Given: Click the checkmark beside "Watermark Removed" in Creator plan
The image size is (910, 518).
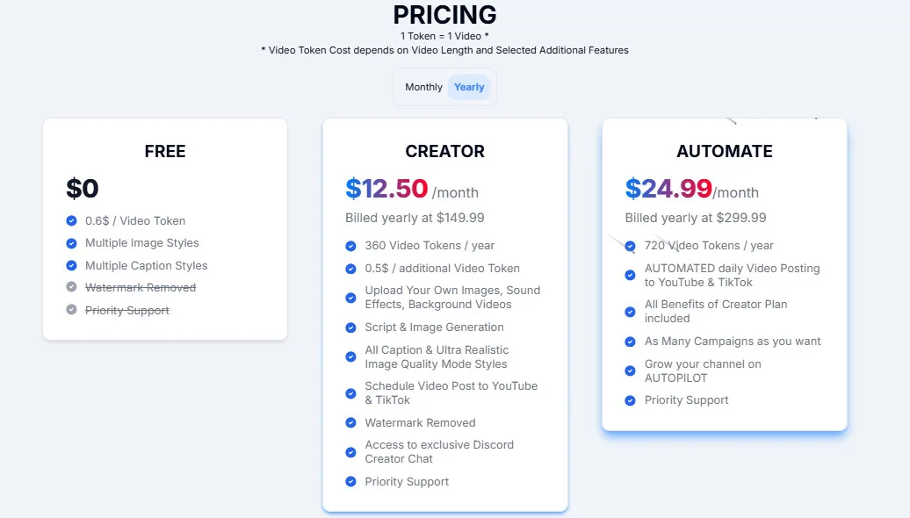Looking at the screenshot, I should [350, 423].
